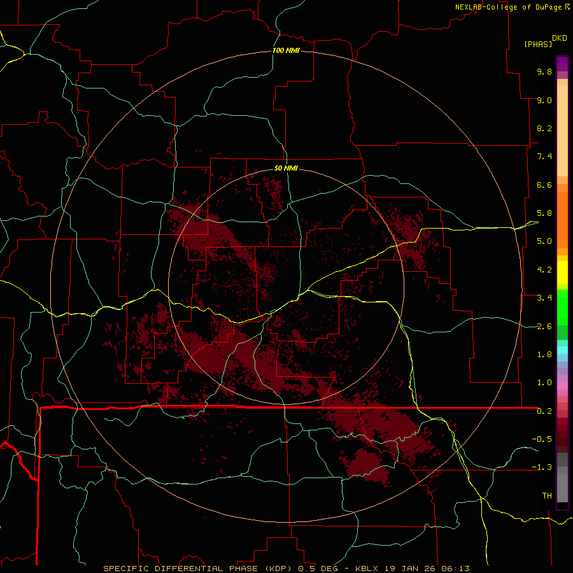The image size is (573, 573).
Task: Click the 19 JAN 26 06:13 timestamp
Action: (x=426, y=569)
